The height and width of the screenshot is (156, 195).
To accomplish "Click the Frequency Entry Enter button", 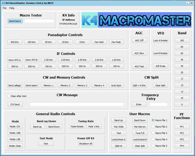I will point(139,104).
